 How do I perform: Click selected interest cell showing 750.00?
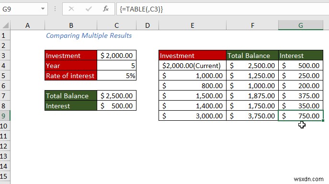click(301, 116)
